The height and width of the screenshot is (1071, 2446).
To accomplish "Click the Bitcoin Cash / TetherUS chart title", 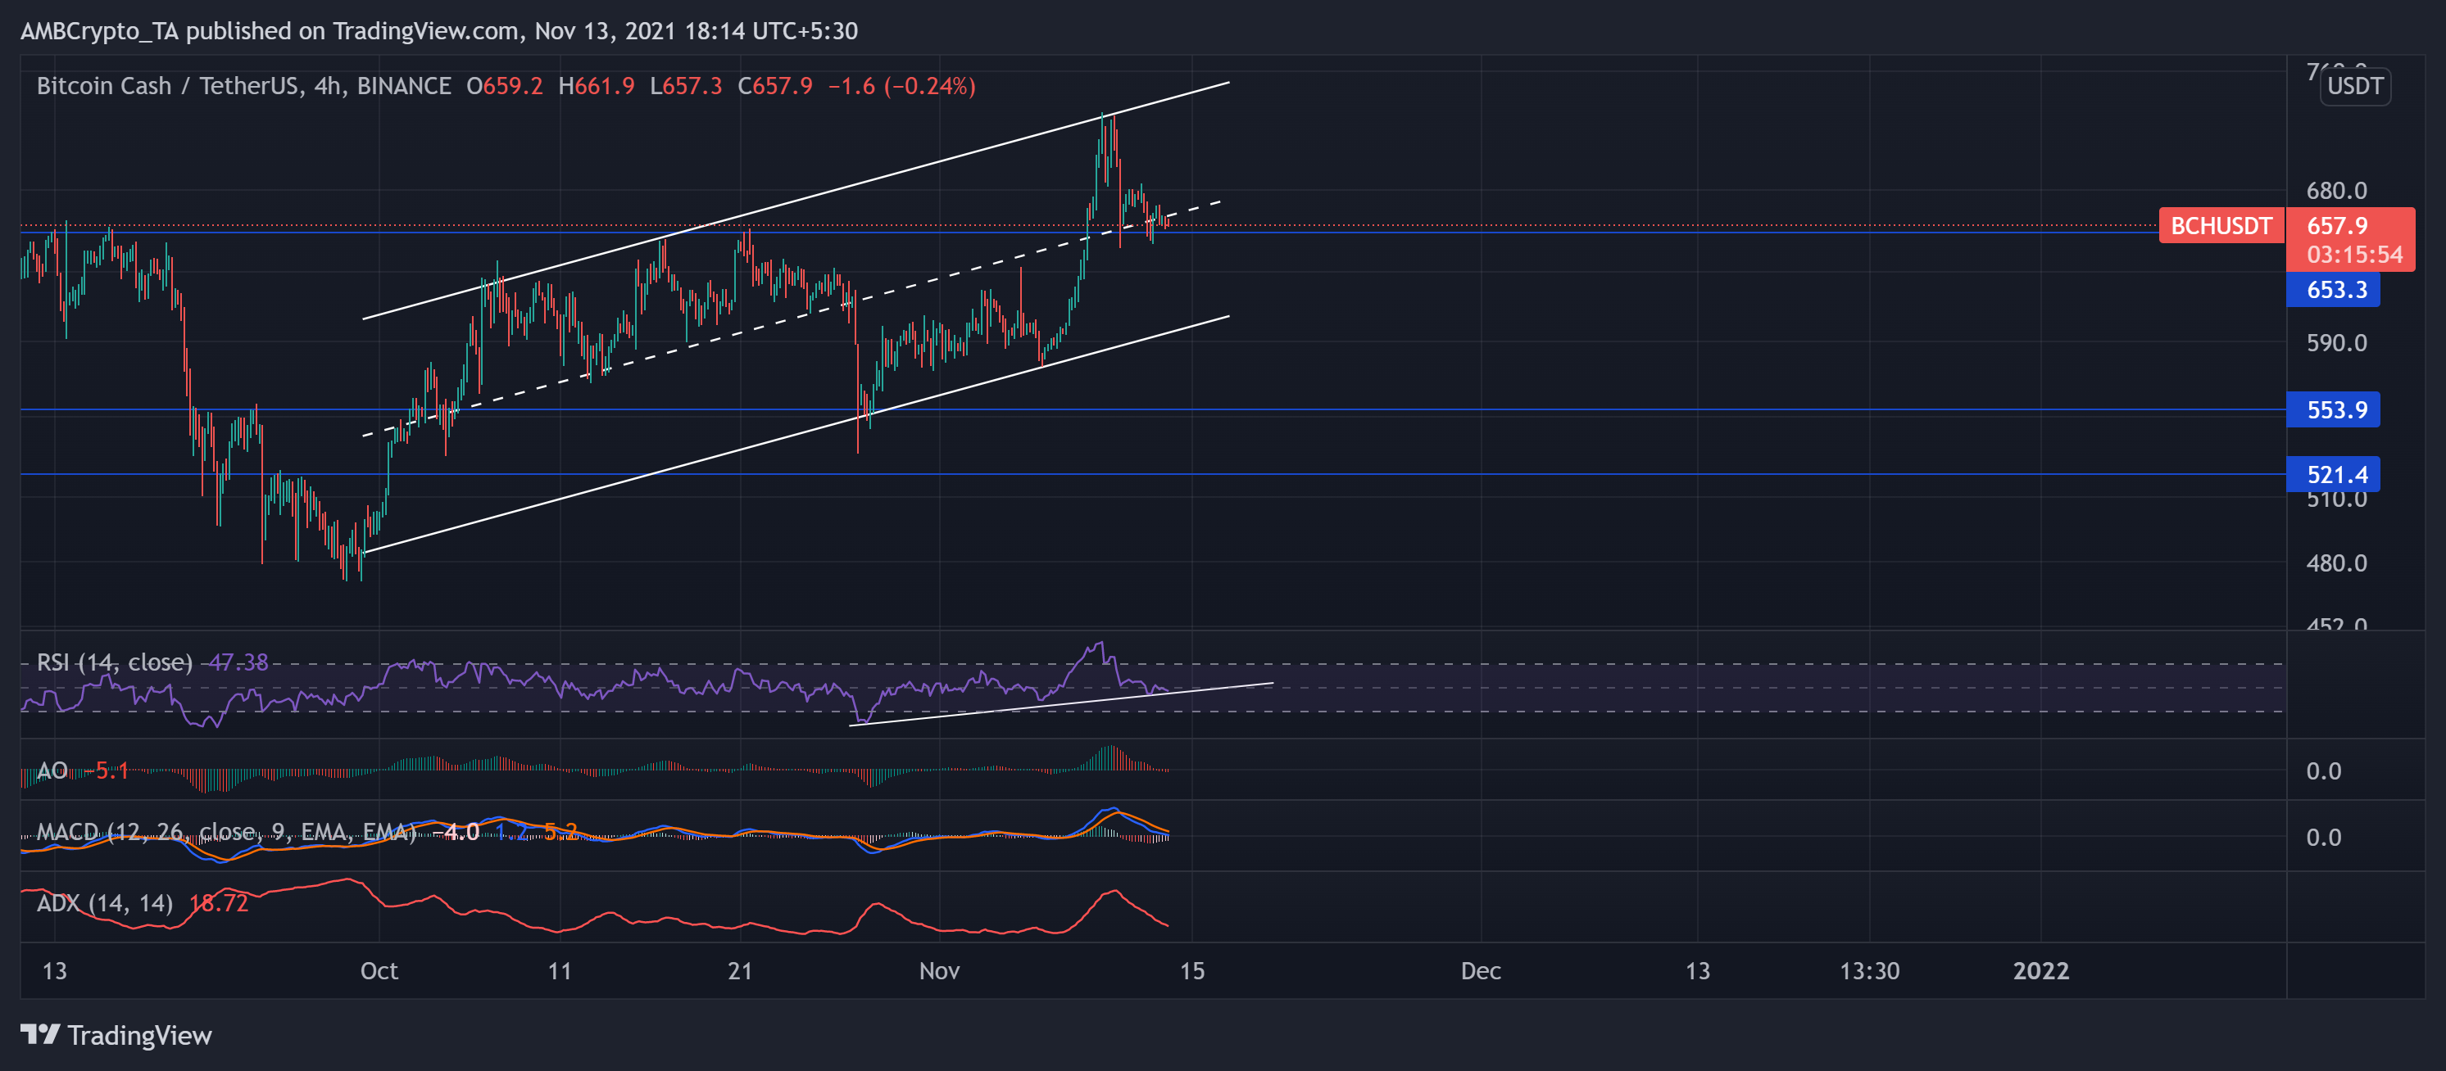I will 243,86.
